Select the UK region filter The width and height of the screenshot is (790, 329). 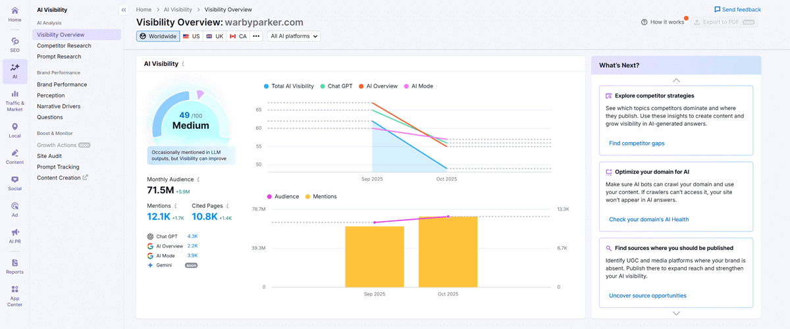[x=215, y=36]
